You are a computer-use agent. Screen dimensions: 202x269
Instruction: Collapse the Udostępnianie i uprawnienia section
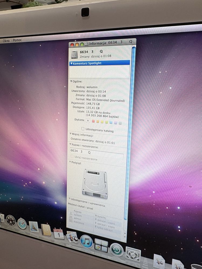[x=69, y=199]
